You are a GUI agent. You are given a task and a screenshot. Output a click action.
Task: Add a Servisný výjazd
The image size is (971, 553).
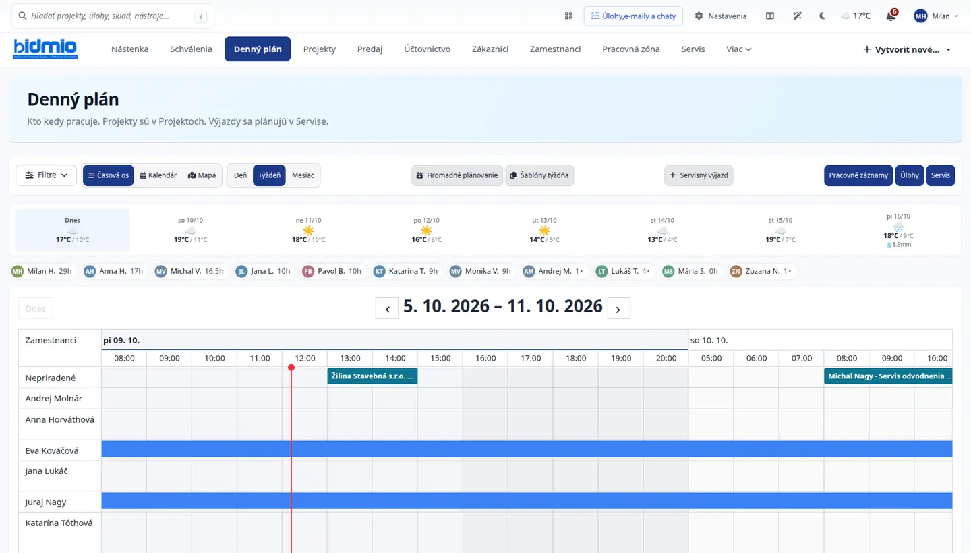(699, 175)
